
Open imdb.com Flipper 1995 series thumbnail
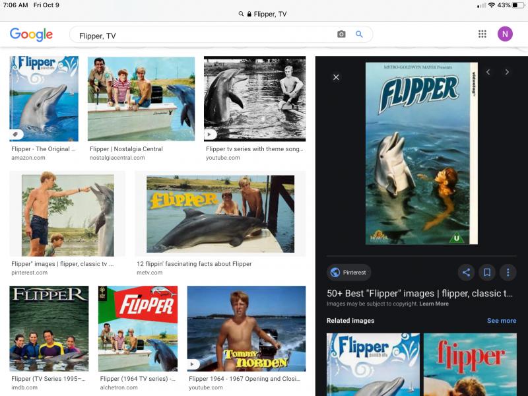49,329
